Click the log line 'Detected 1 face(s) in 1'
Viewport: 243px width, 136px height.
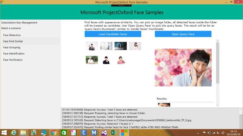pos(98,124)
